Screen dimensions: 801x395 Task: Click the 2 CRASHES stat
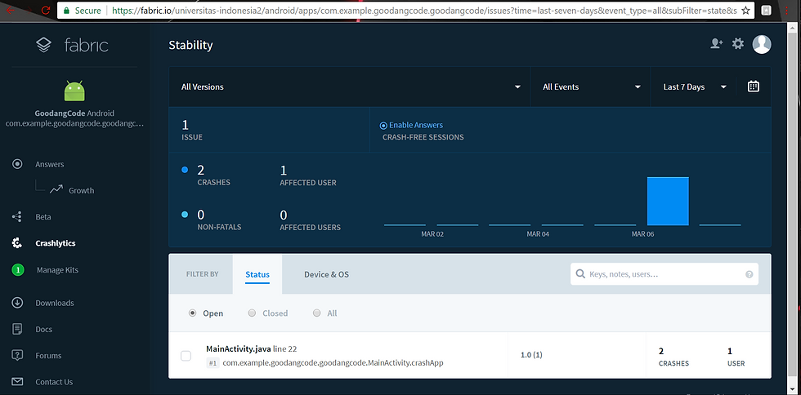tap(213, 175)
